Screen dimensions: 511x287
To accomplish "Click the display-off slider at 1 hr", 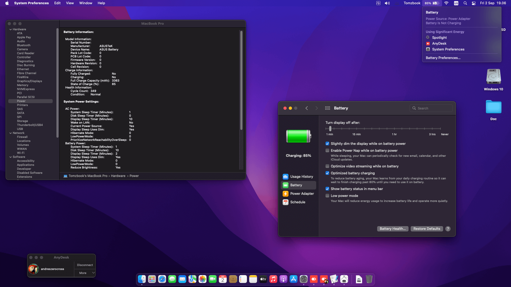I will click(394, 129).
